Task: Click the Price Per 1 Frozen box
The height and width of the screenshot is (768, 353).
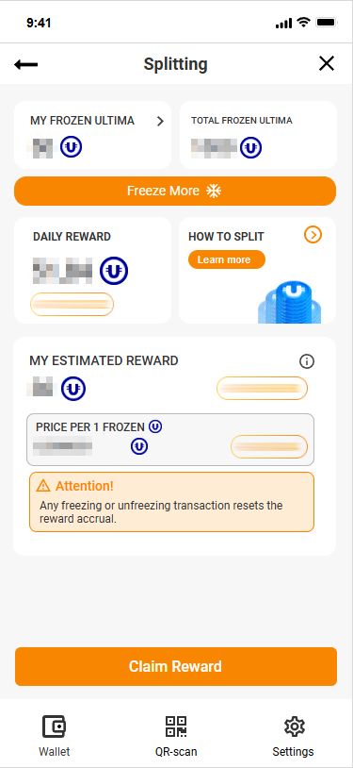Action: (170, 440)
